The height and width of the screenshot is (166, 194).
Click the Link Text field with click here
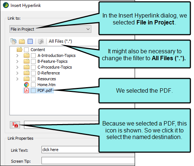pyautogui.click(x=70, y=150)
